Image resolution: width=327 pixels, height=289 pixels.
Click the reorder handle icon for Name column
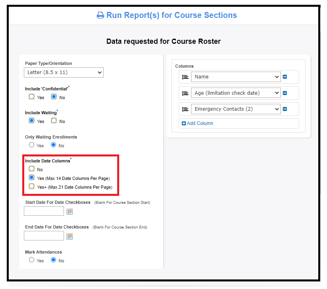click(x=185, y=77)
